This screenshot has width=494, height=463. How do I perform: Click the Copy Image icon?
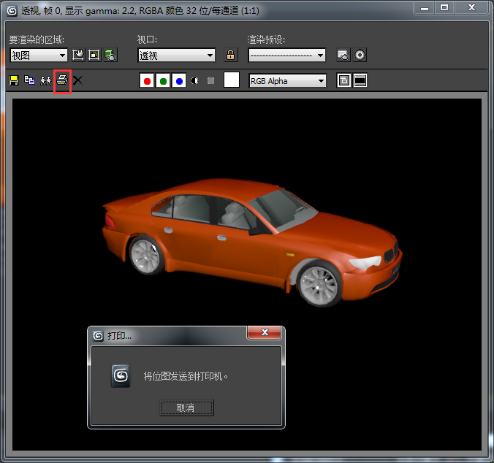click(x=30, y=80)
